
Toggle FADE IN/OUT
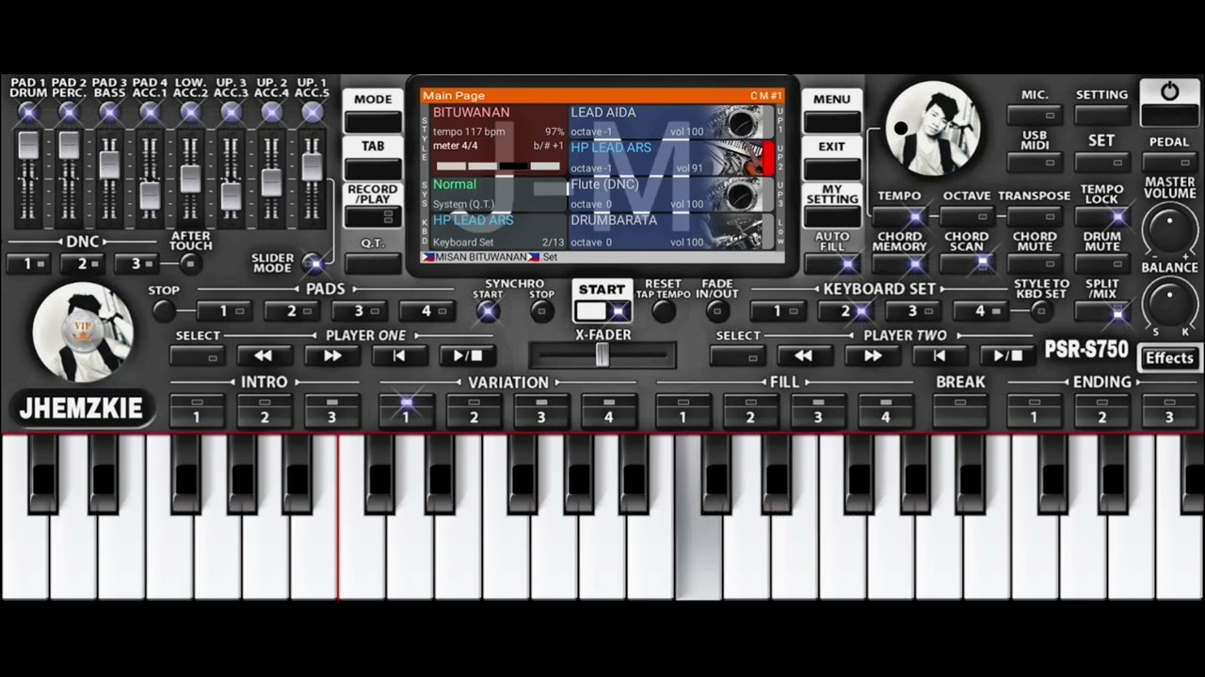[716, 311]
